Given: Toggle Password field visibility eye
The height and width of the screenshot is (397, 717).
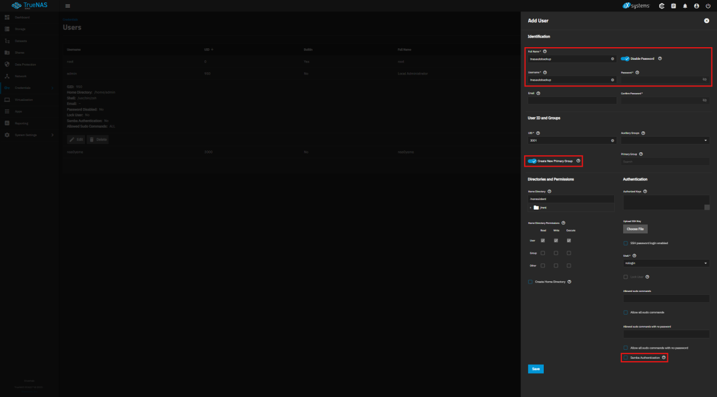Looking at the screenshot, I should (704, 79).
